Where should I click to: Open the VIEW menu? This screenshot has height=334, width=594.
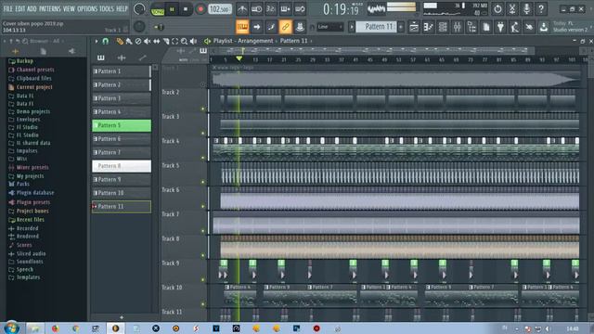[x=69, y=8]
